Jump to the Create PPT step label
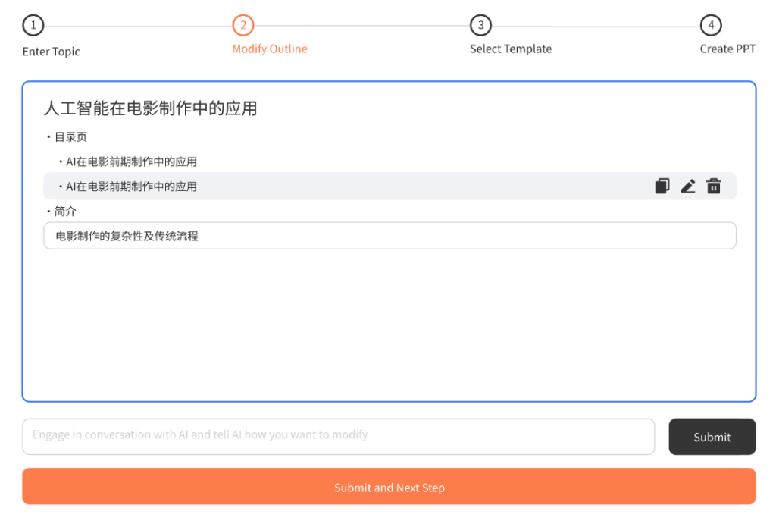Viewport: 776px width, 527px height. (727, 49)
